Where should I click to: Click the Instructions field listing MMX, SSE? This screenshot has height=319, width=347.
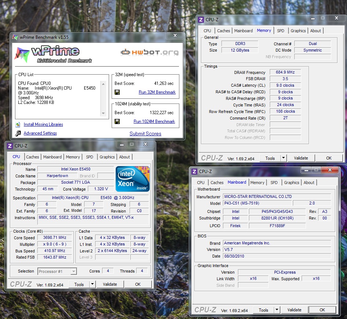tap(93, 219)
